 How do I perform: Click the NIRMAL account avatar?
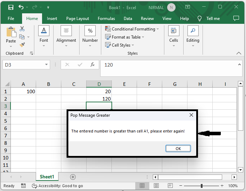coord(171,7)
